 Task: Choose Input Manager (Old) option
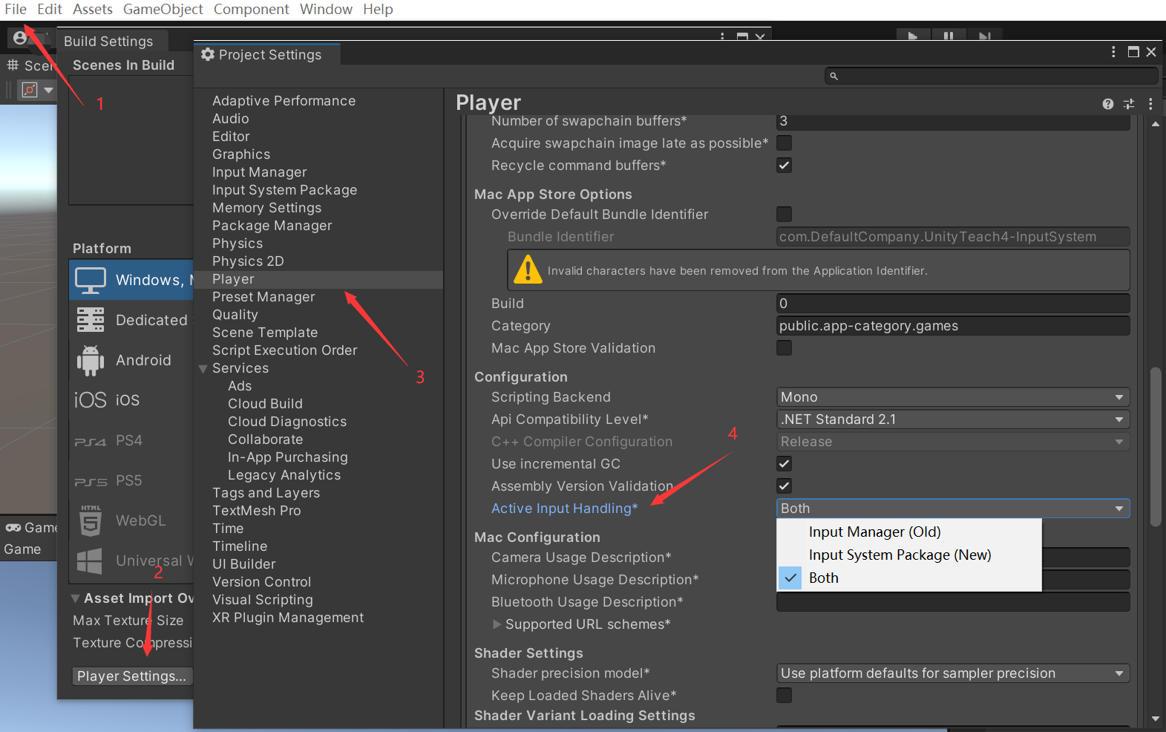(909, 532)
